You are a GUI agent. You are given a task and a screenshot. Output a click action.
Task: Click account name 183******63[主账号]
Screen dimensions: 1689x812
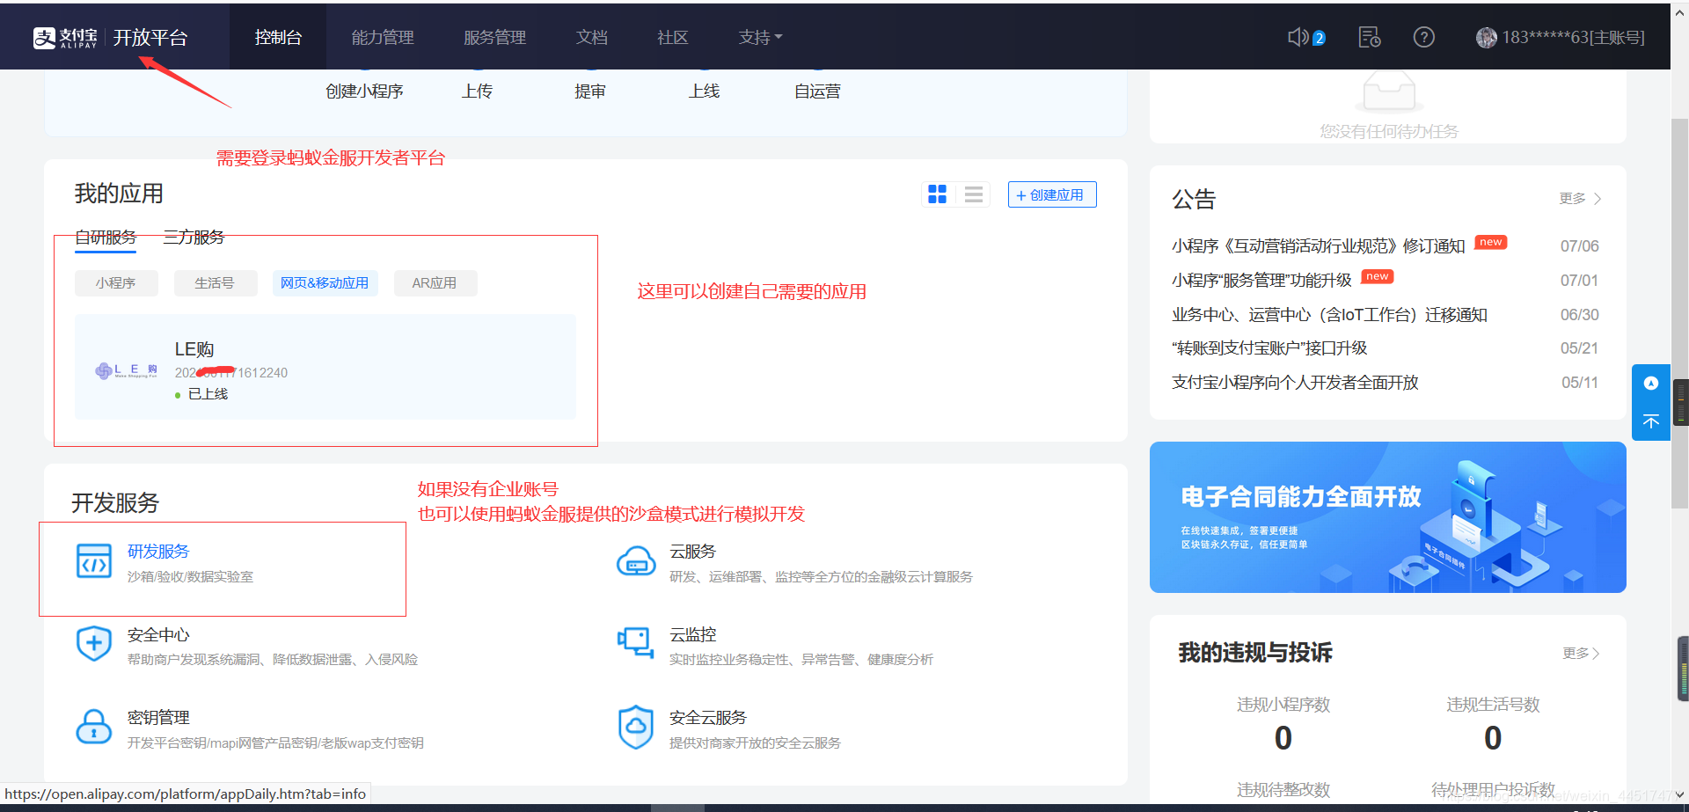(x=1573, y=37)
